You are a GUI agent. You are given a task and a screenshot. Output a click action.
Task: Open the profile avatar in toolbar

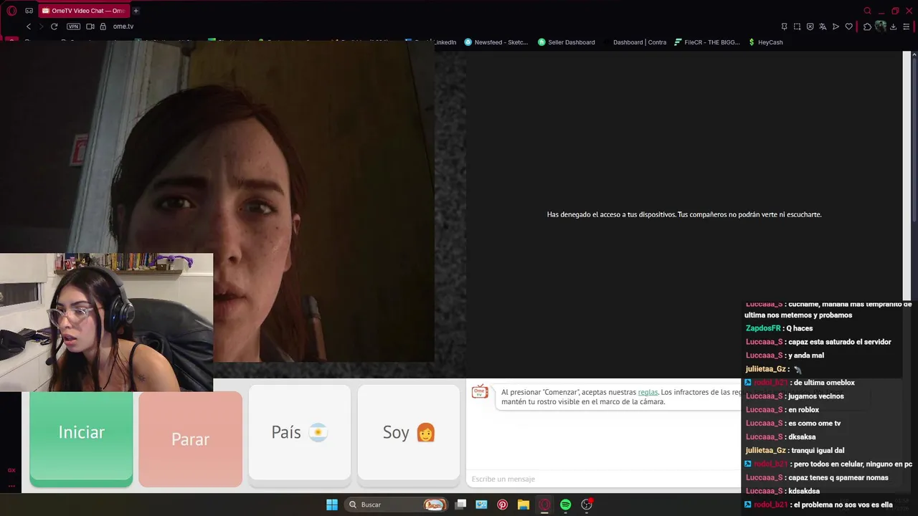[881, 27]
